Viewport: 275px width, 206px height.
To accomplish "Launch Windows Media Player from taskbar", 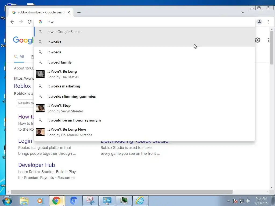I will pyautogui.click(x=40, y=201).
